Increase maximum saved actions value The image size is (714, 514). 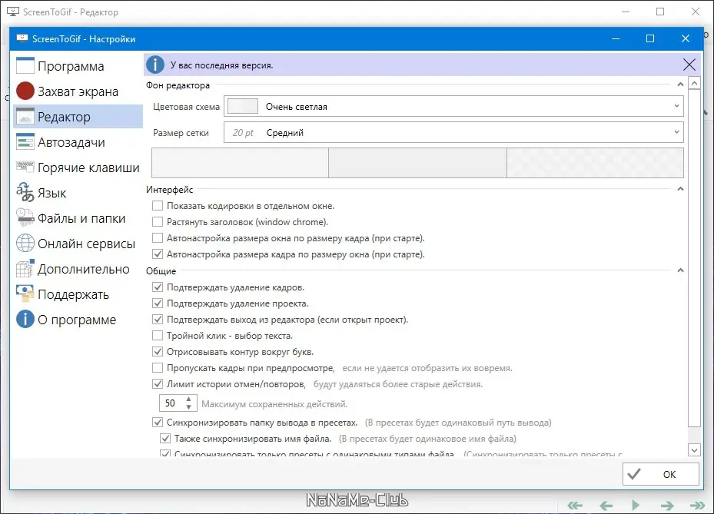click(x=188, y=400)
